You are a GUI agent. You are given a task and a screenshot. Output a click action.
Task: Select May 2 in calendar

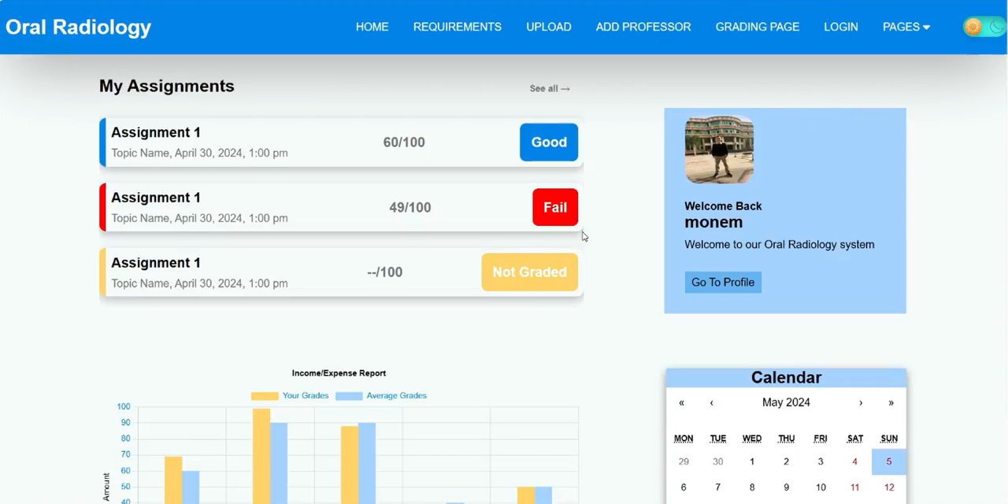[x=786, y=462]
